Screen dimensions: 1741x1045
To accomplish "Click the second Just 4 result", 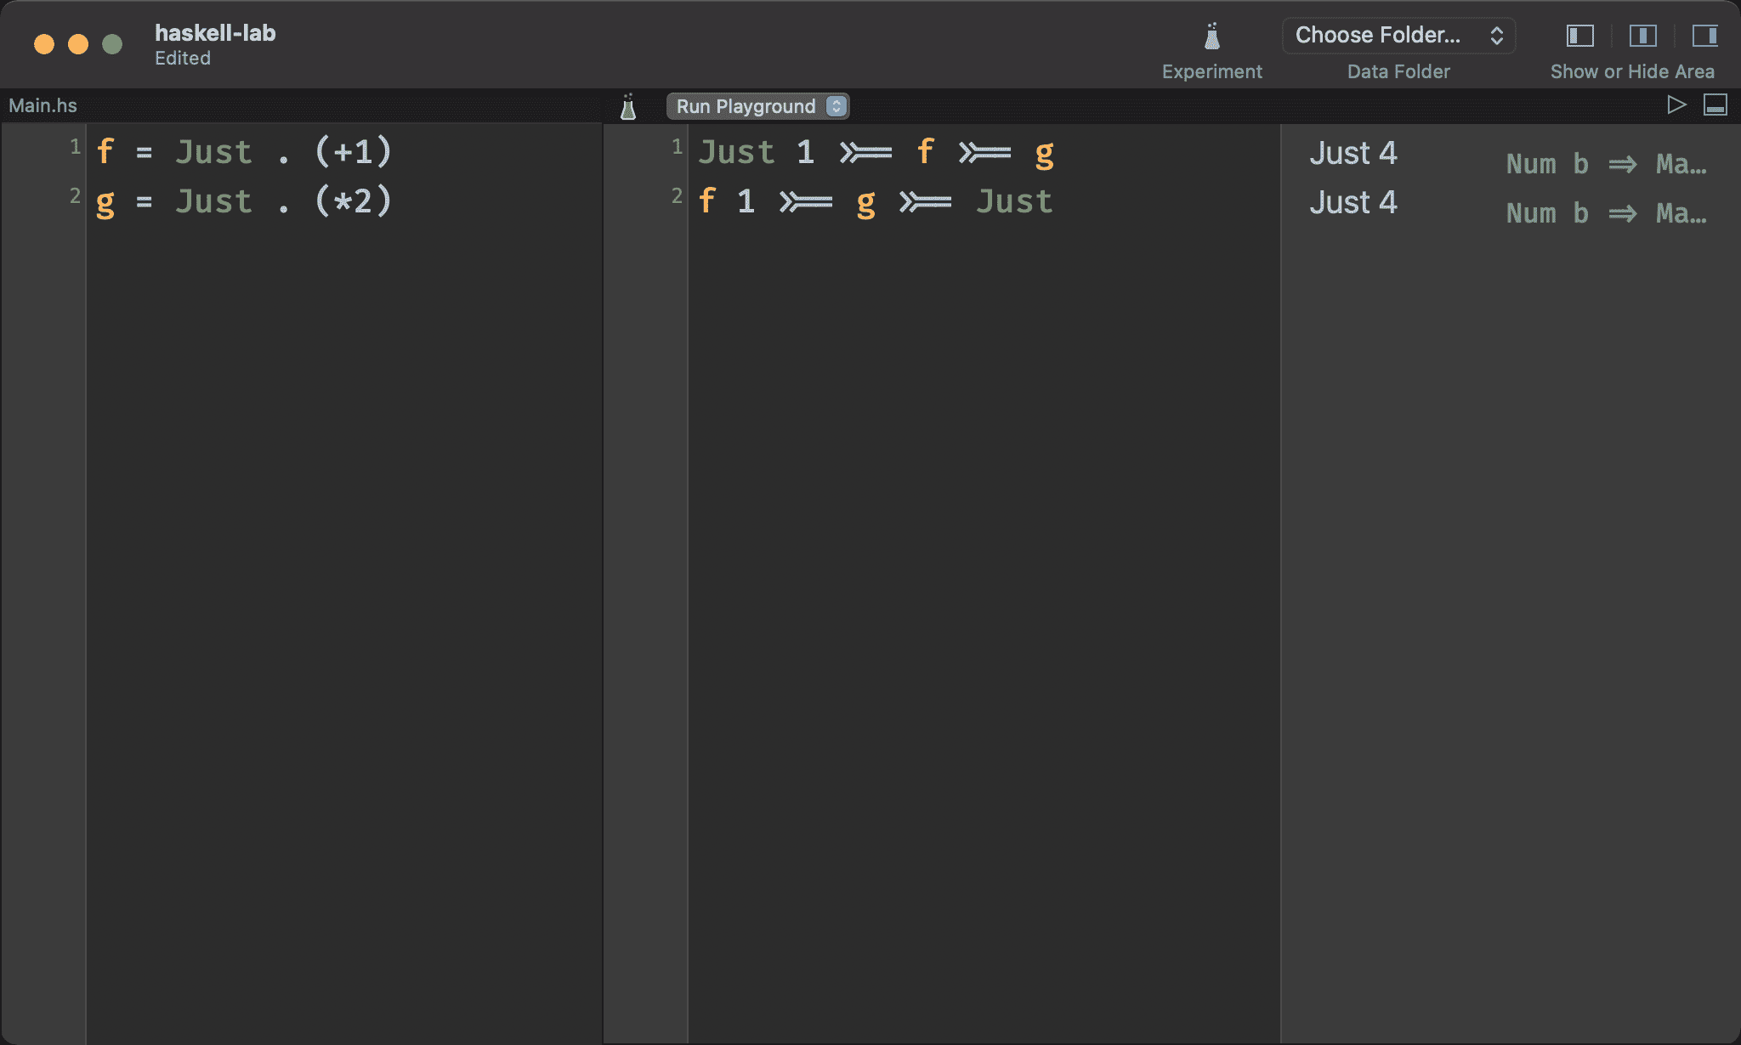I will pos(1353,202).
